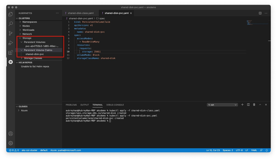
Task: Place cursor on line 10 storage value
Action: tap(97, 52)
